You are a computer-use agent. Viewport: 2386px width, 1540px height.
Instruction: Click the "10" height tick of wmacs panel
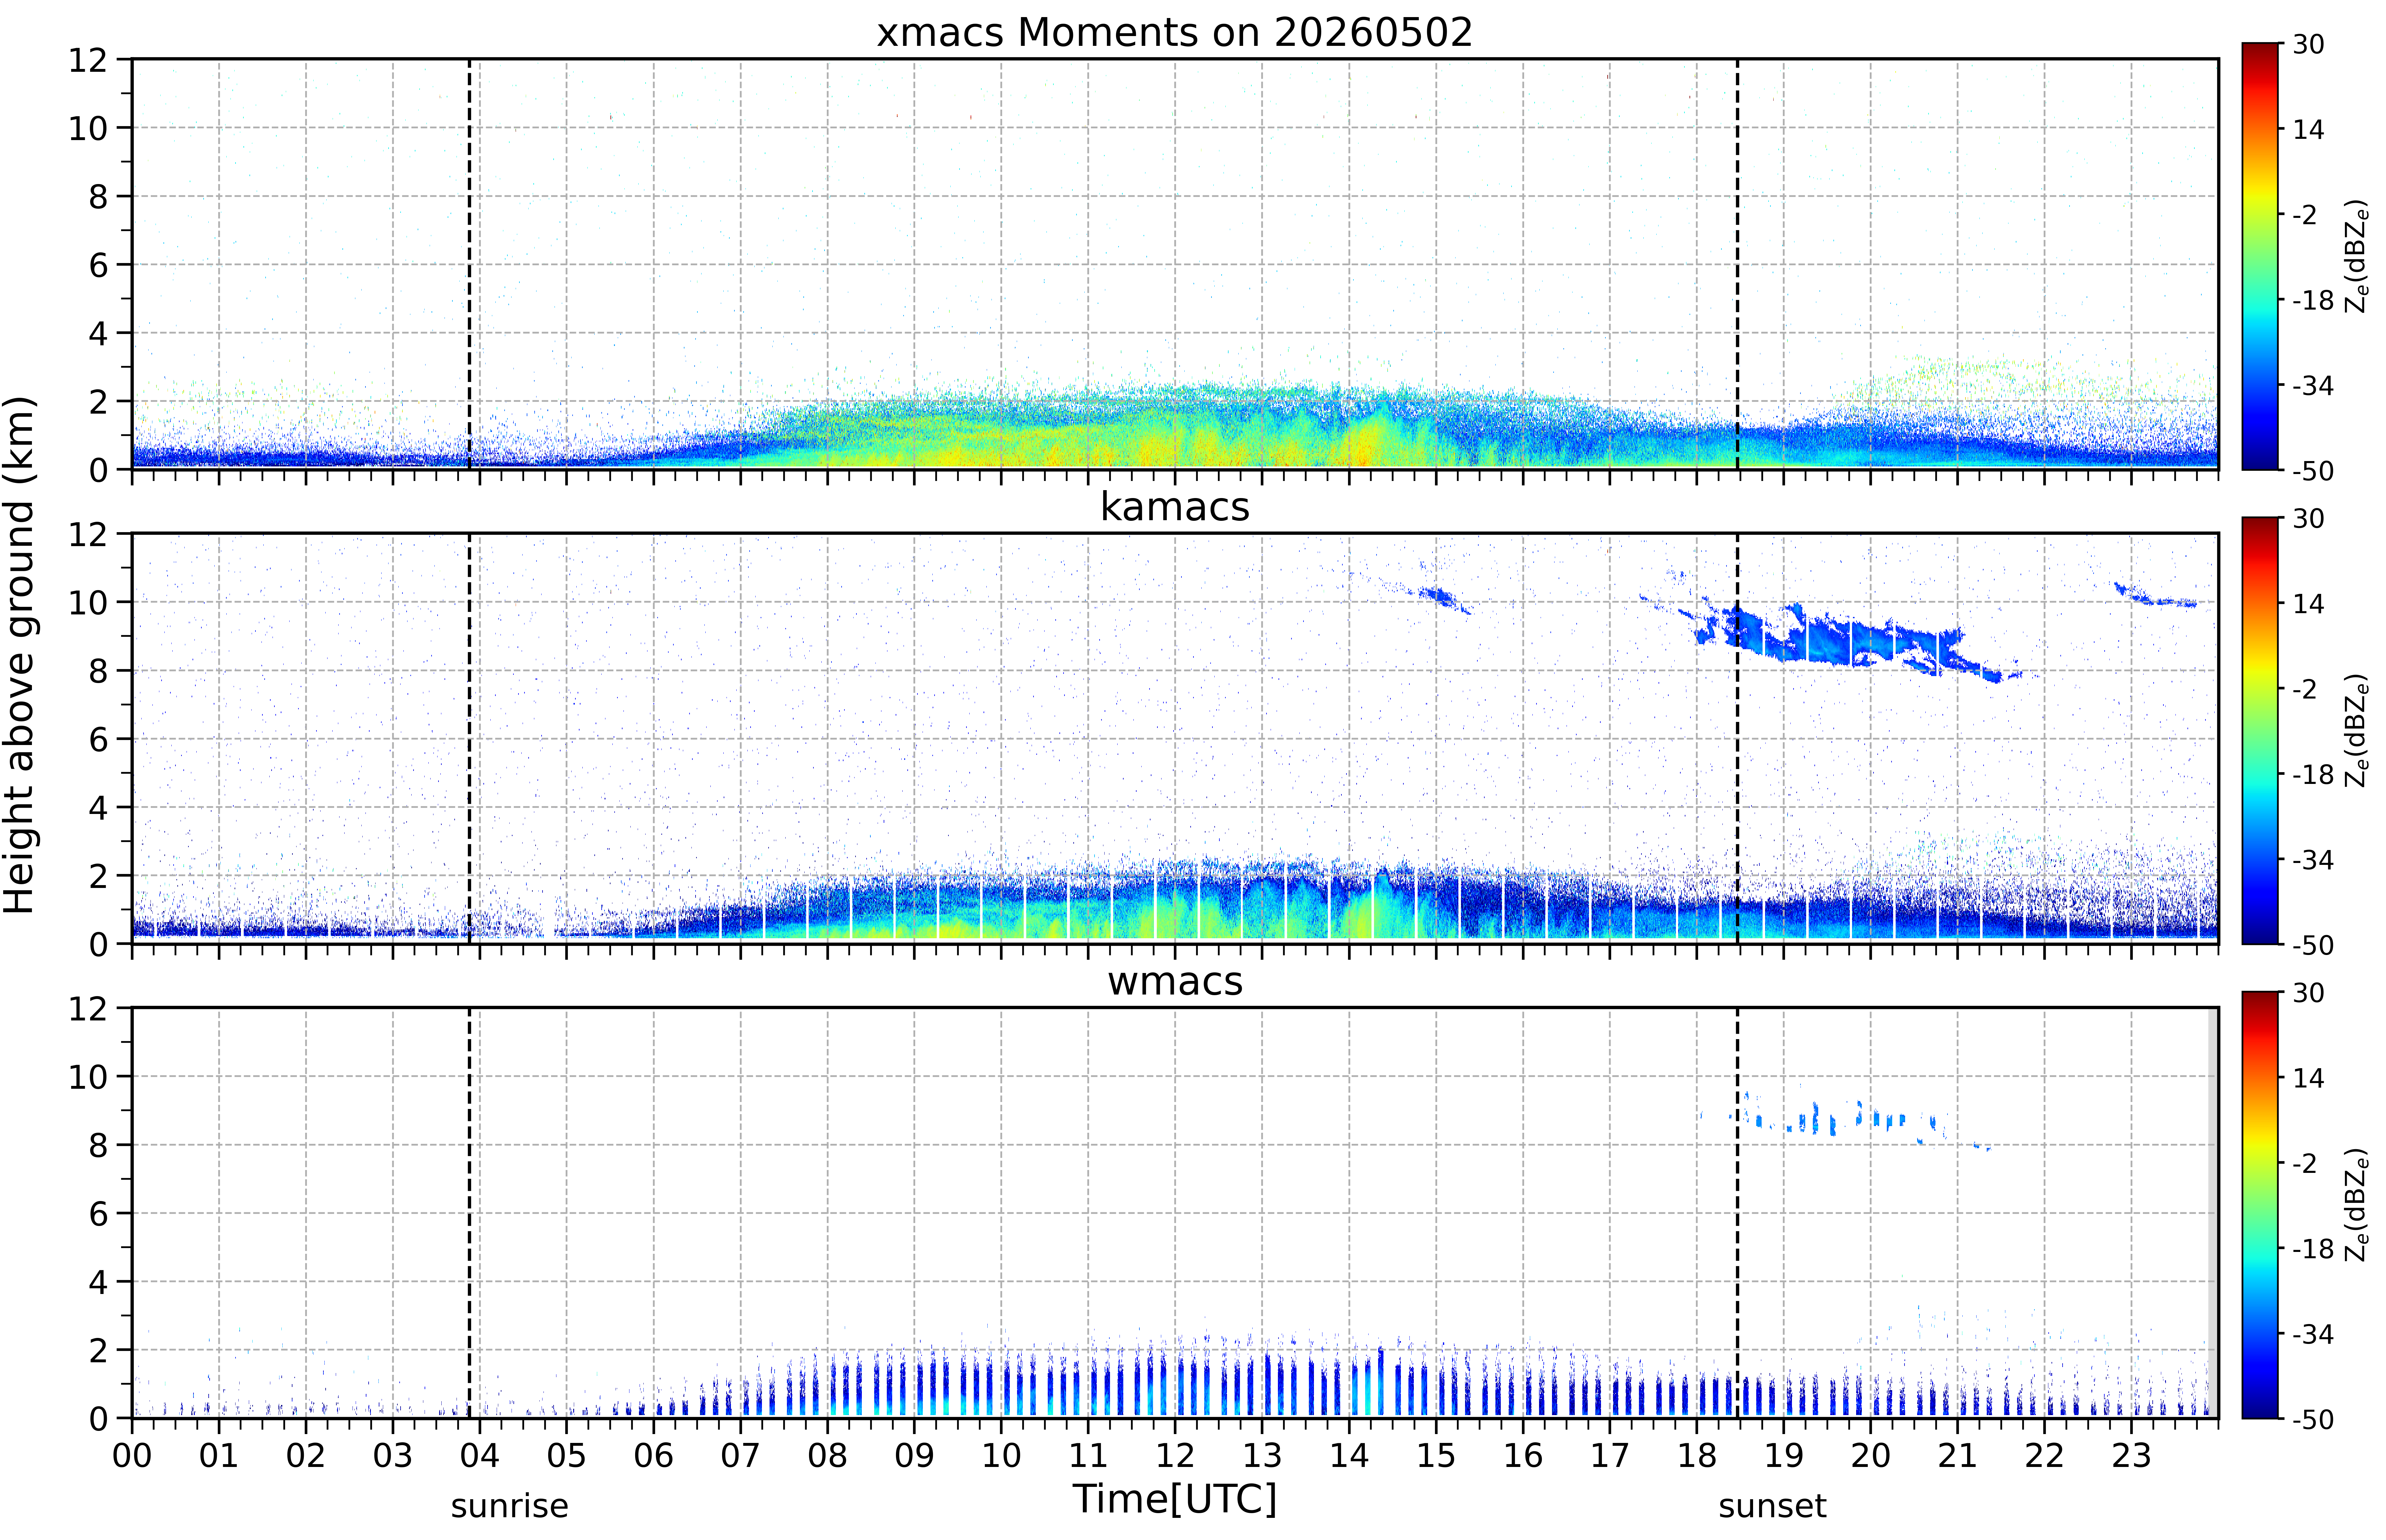point(88,1077)
